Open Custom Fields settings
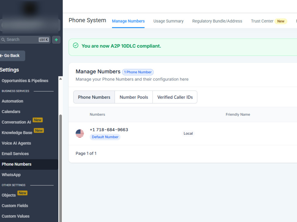 15,206
